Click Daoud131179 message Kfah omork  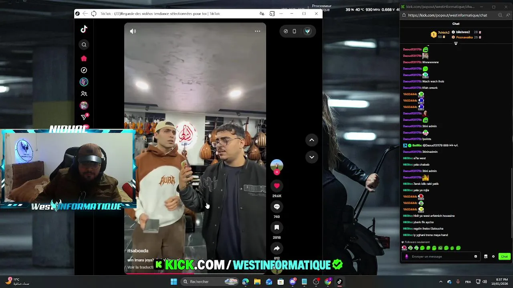(420, 88)
